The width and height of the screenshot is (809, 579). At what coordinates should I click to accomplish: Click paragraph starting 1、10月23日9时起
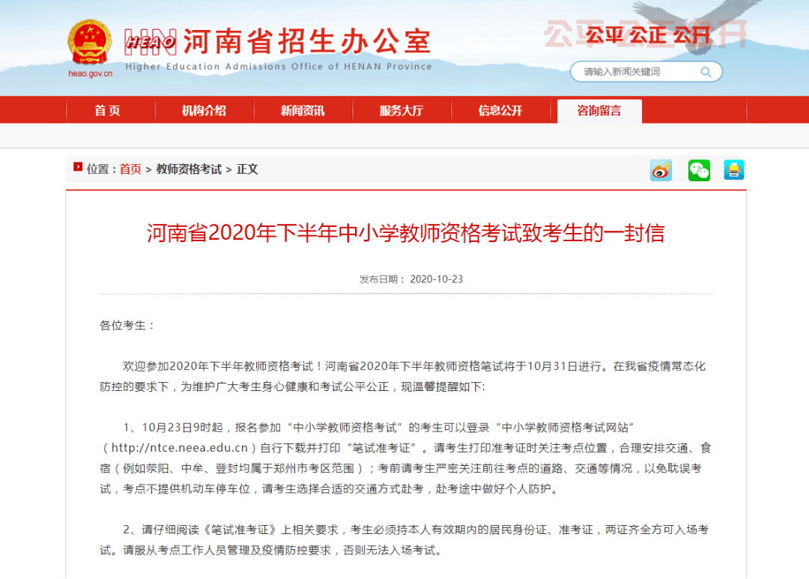[405, 458]
